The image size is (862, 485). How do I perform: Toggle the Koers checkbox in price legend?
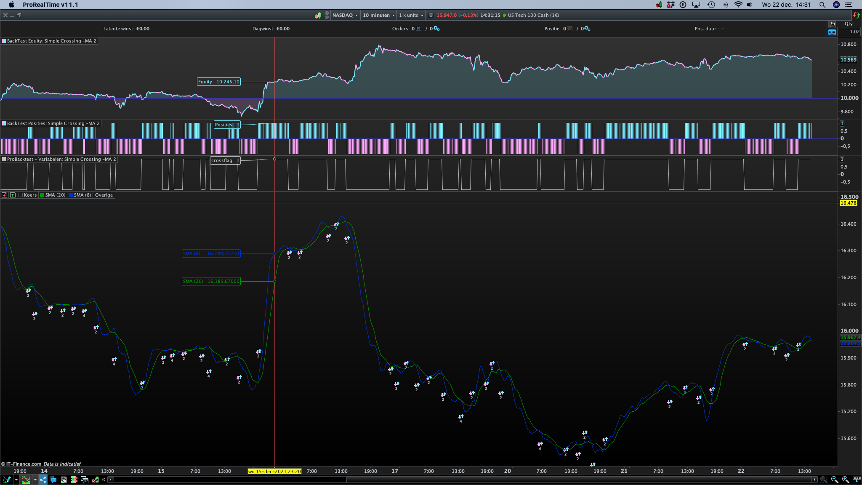pyautogui.click(x=21, y=195)
